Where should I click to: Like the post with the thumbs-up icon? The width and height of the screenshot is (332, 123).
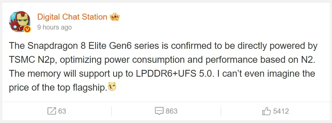[266, 111]
